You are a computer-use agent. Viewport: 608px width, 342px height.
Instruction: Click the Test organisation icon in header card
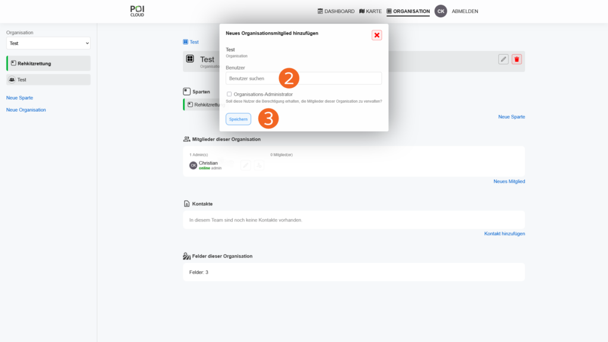[190, 59]
